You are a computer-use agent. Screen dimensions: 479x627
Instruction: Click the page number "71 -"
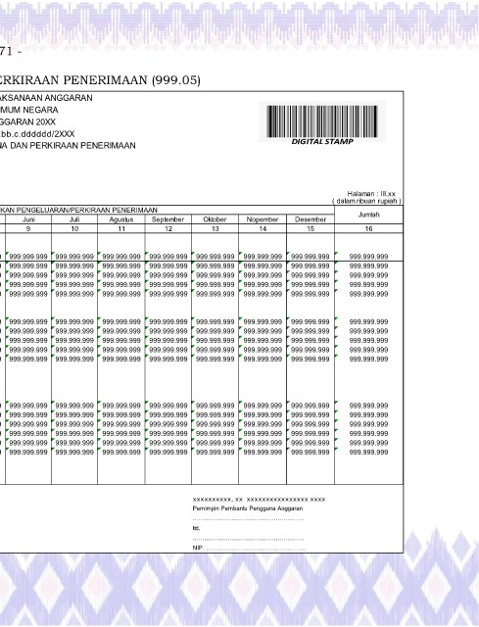pos(11,51)
